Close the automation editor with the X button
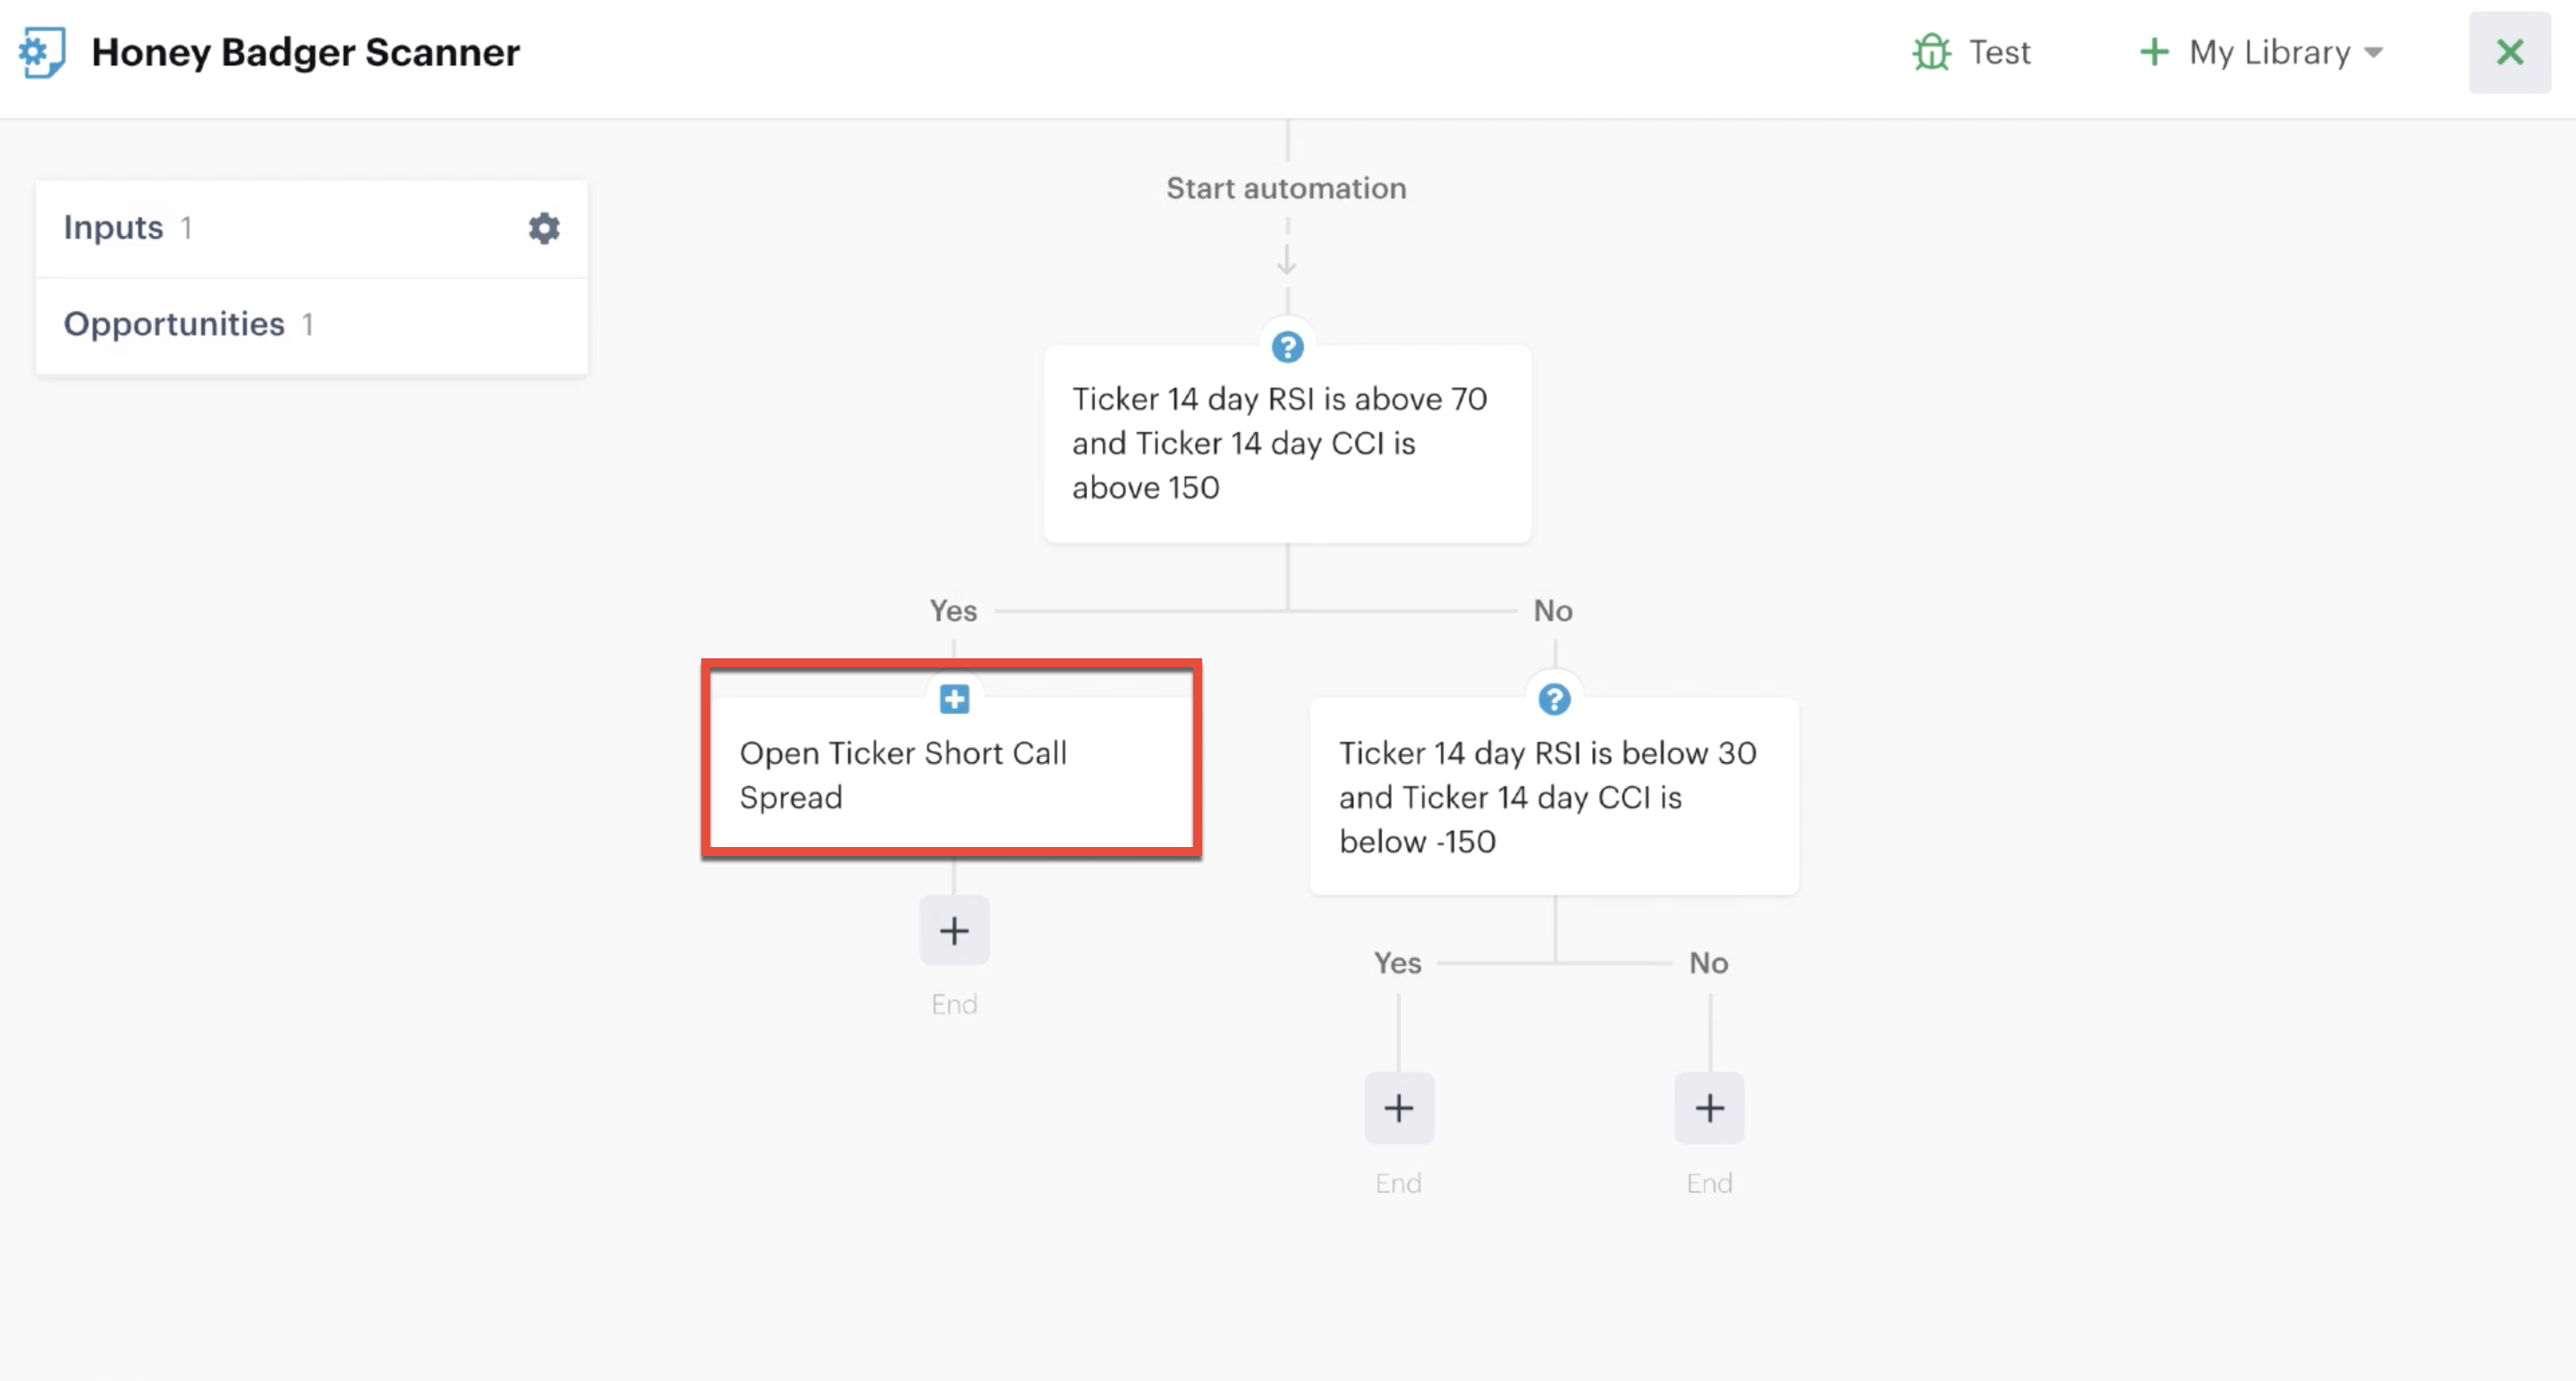 2510,52
